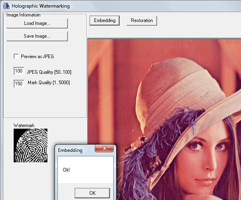241x200 pixels.
Task: Click the Holographic Watermarking app icon
Action: point(6,6)
